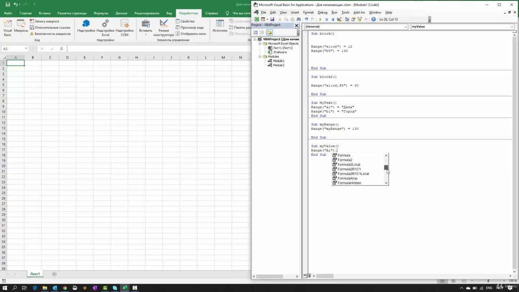
Task: Open the VBA Add-Ins menu
Action: [359, 13]
